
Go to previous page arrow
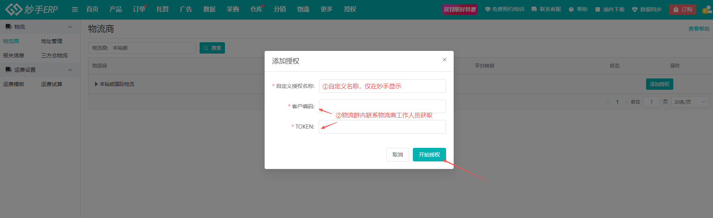(x=608, y=102)
